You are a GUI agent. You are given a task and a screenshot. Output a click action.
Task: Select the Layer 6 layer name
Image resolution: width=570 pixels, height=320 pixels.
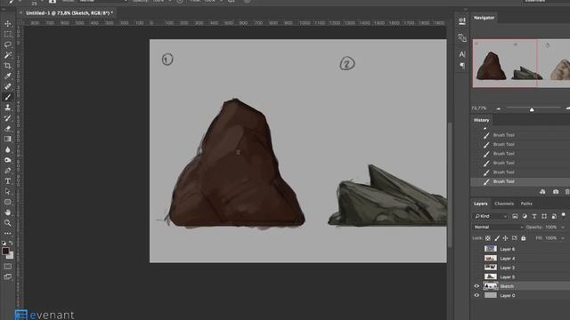pos(508,249)
